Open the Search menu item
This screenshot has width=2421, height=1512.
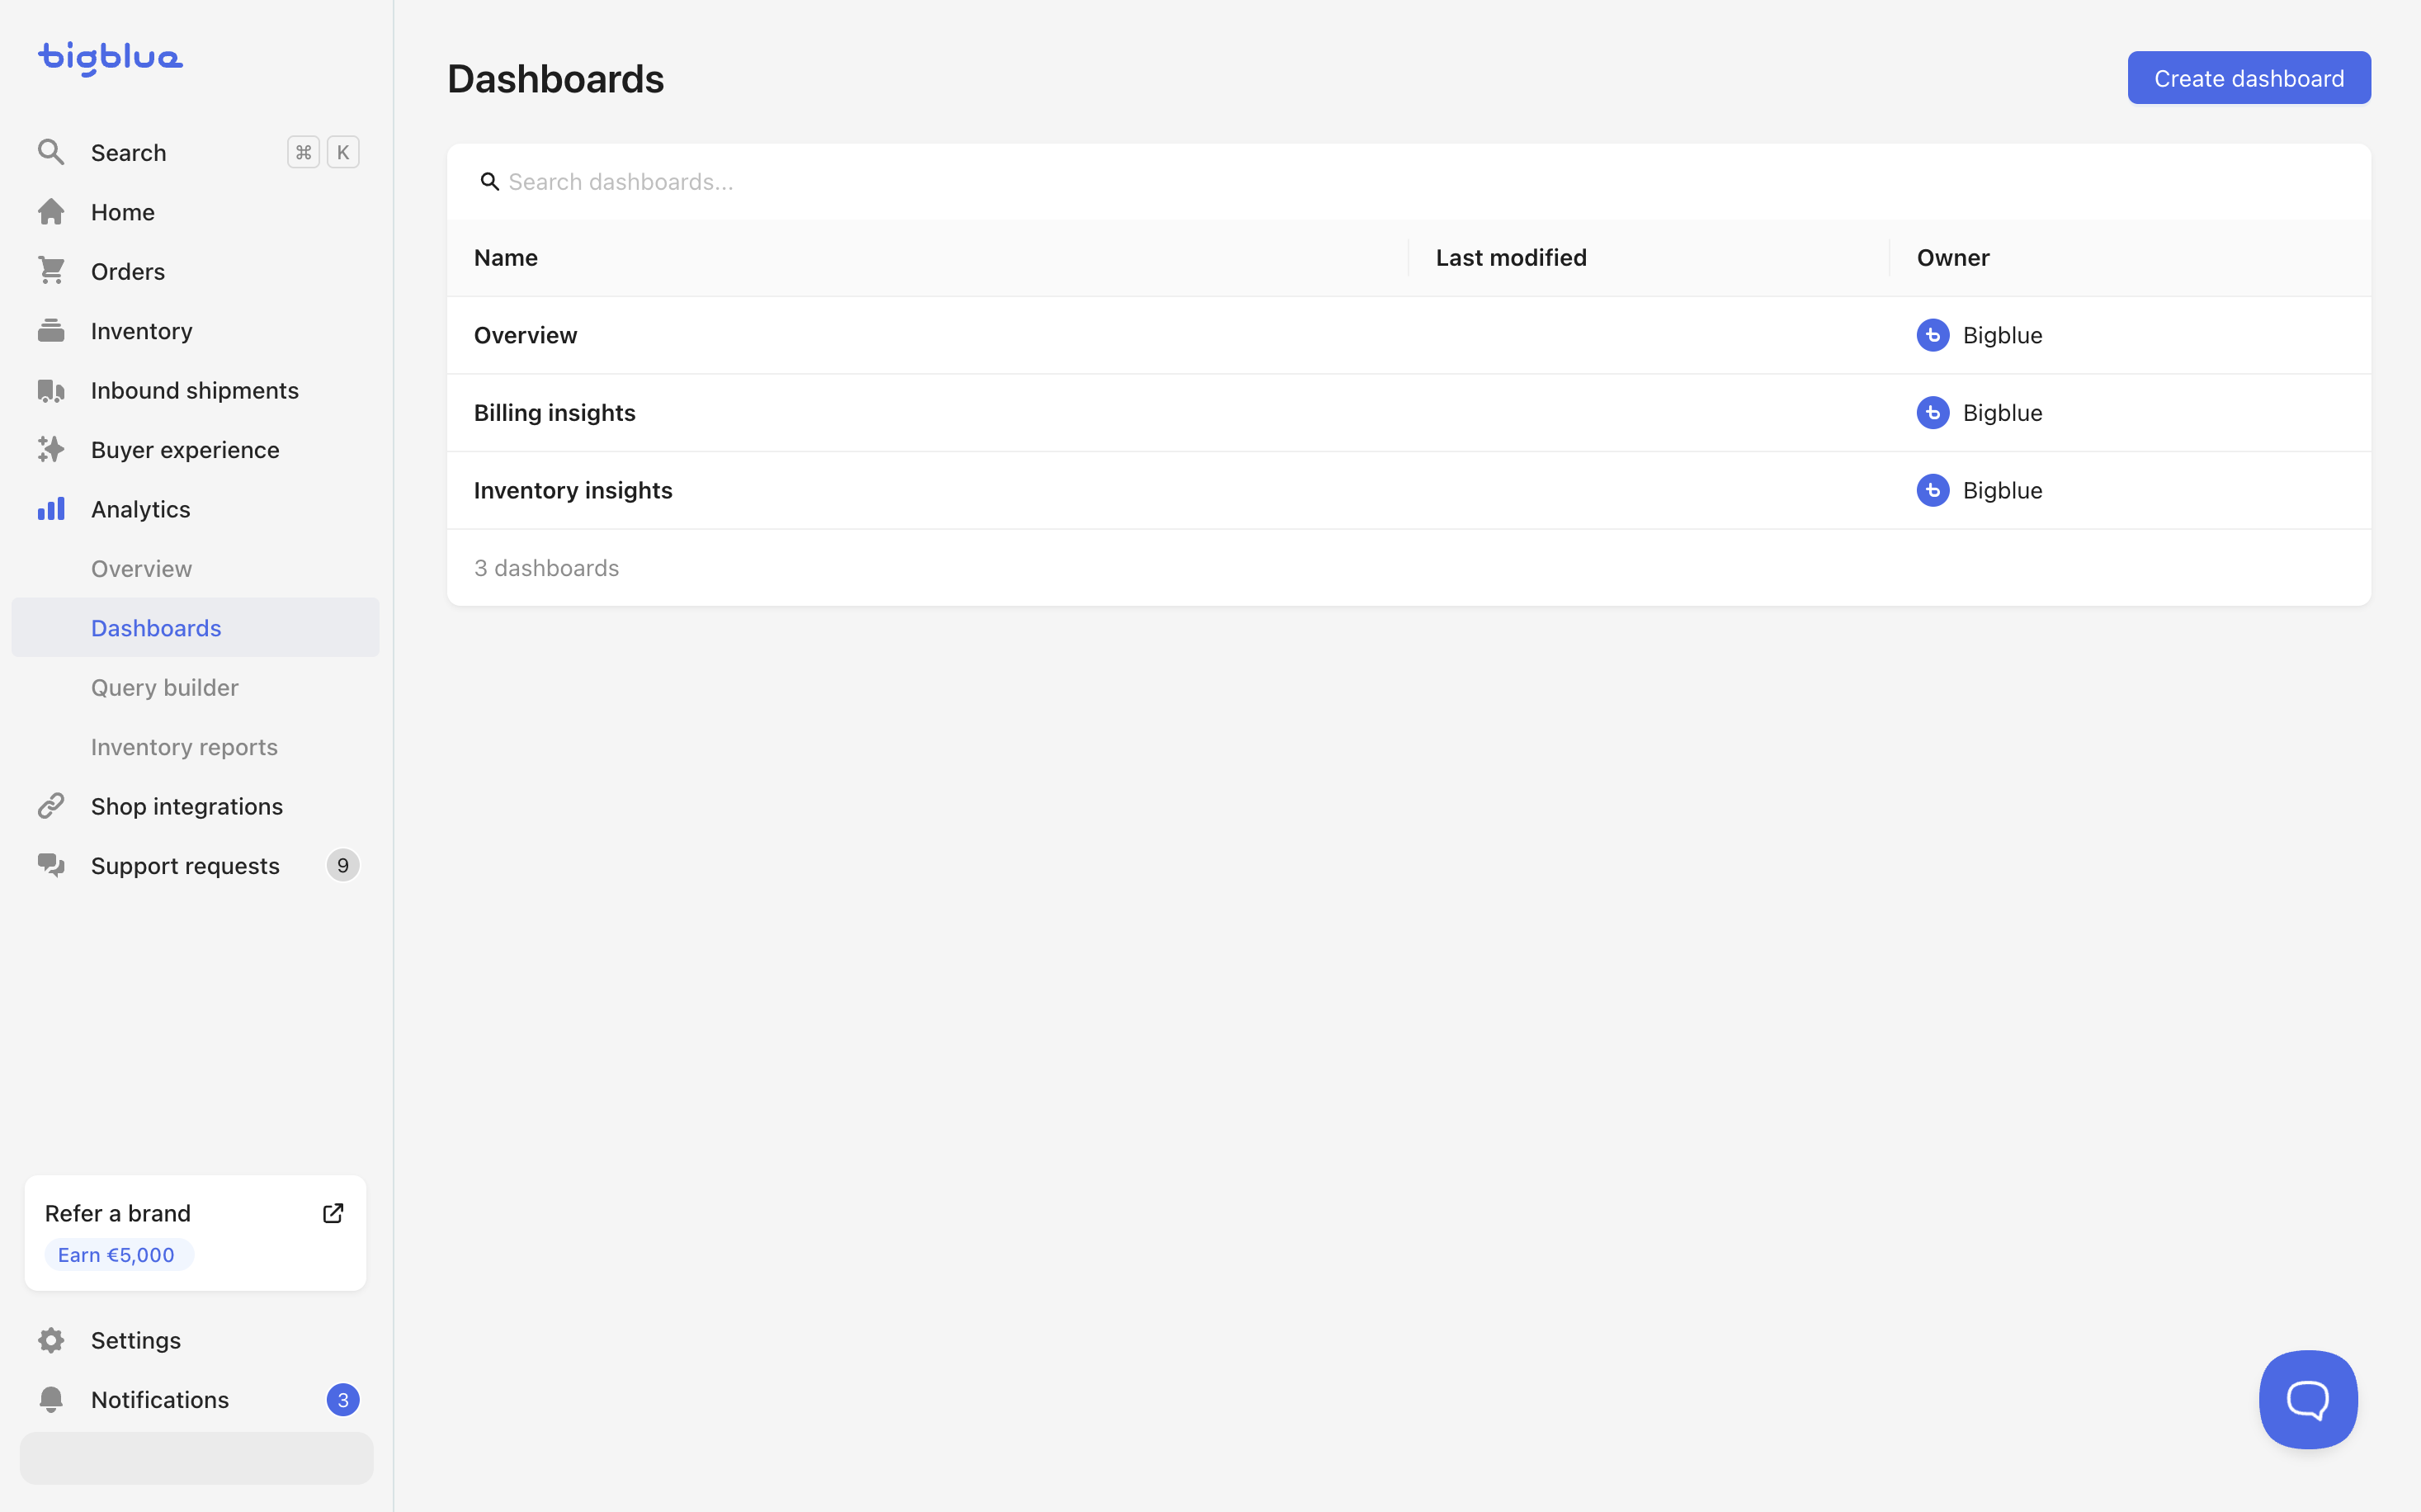coord(196,152)
